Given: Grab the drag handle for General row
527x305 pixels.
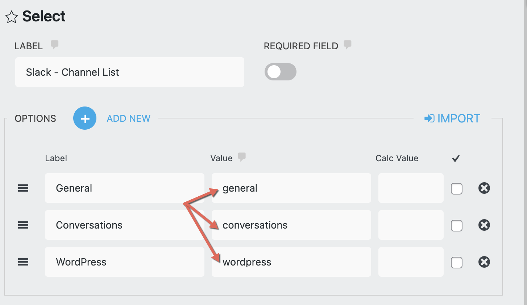Looking at the screenshot, I should (23, 188).
